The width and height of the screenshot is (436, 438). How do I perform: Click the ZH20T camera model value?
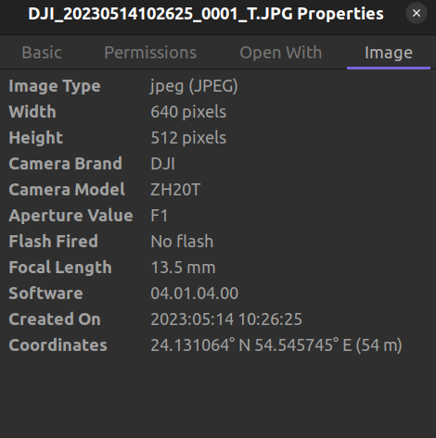point(175,190)
